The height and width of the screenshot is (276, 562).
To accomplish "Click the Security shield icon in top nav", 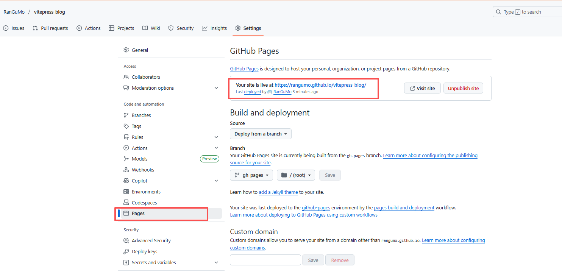I will pos(171,28).
